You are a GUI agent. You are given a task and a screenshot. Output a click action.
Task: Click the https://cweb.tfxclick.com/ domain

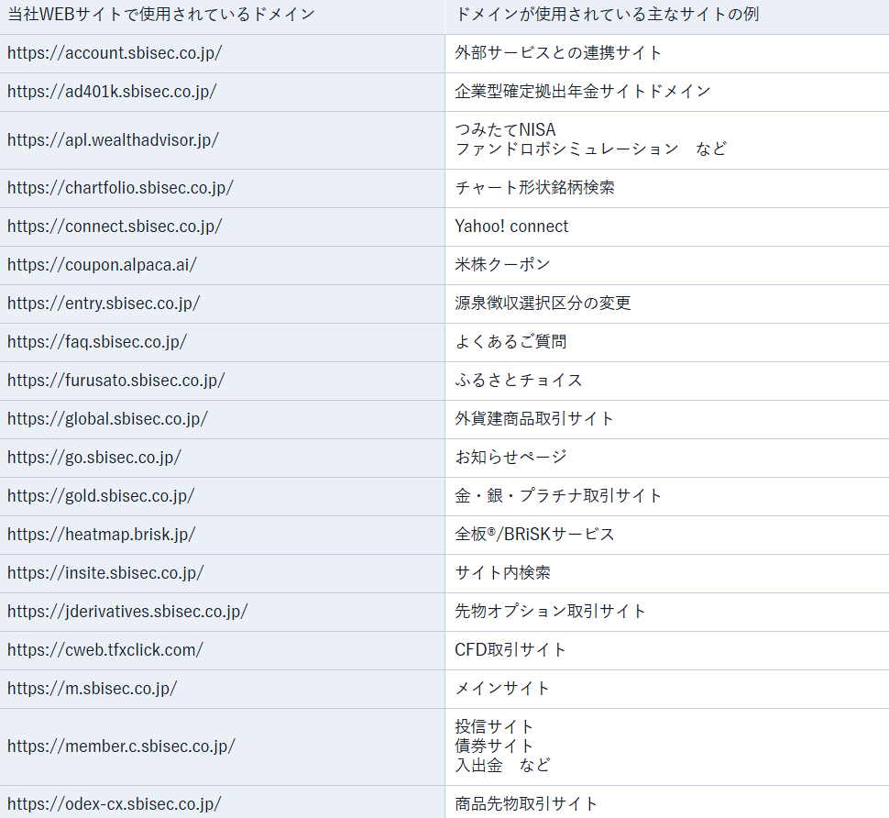105,650
